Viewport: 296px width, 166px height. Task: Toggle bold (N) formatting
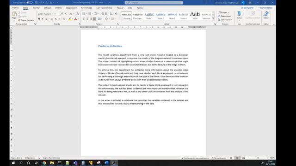[39, 19]
